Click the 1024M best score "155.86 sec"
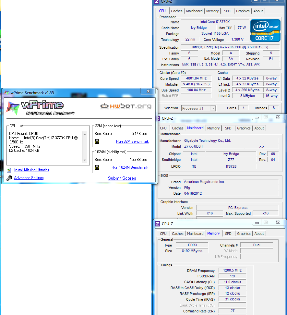The width and height of the screenshot is (287, 315). click(138, 160)
